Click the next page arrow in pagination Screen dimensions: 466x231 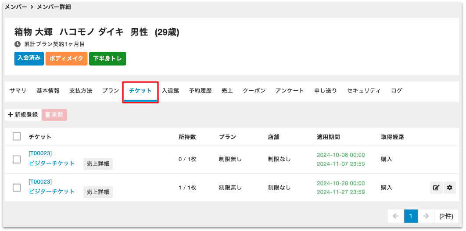(425, 216)
